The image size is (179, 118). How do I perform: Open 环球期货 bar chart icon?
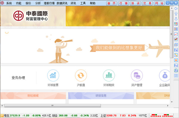tap(109, 75)
